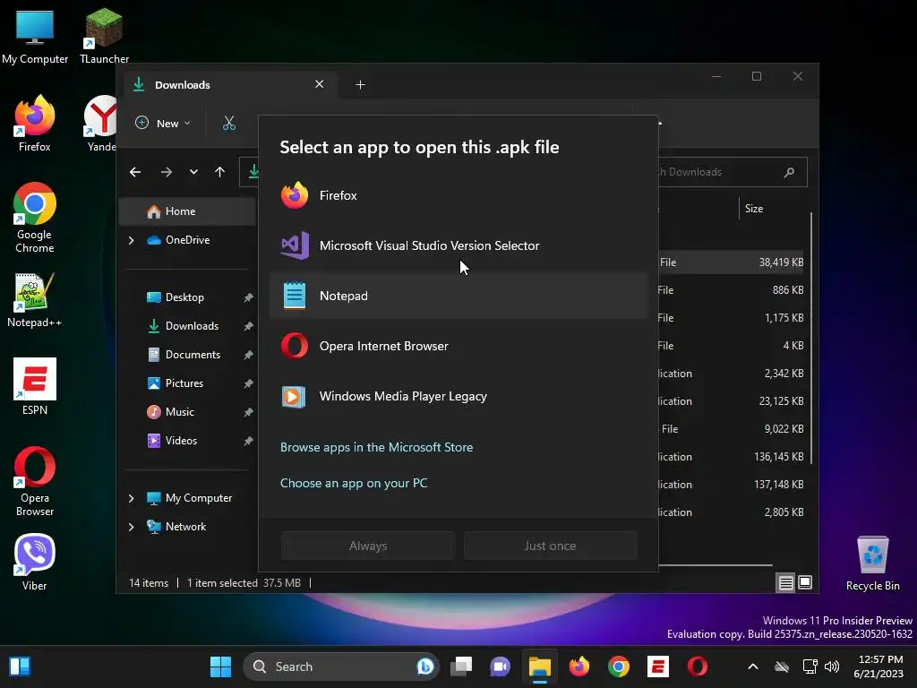This screenshot has width=917, height=688.
Task: Select the file sized 38,419 KB
Action: click(732, 262)
